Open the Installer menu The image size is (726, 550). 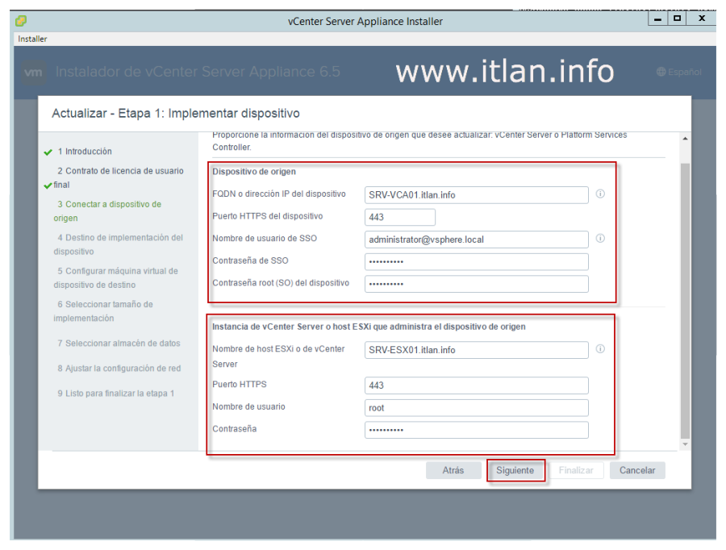coord(33,39)
